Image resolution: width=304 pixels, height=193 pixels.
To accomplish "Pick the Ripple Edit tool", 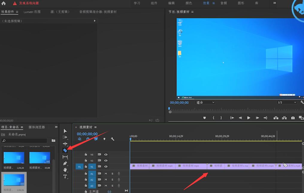I will 65,144.
